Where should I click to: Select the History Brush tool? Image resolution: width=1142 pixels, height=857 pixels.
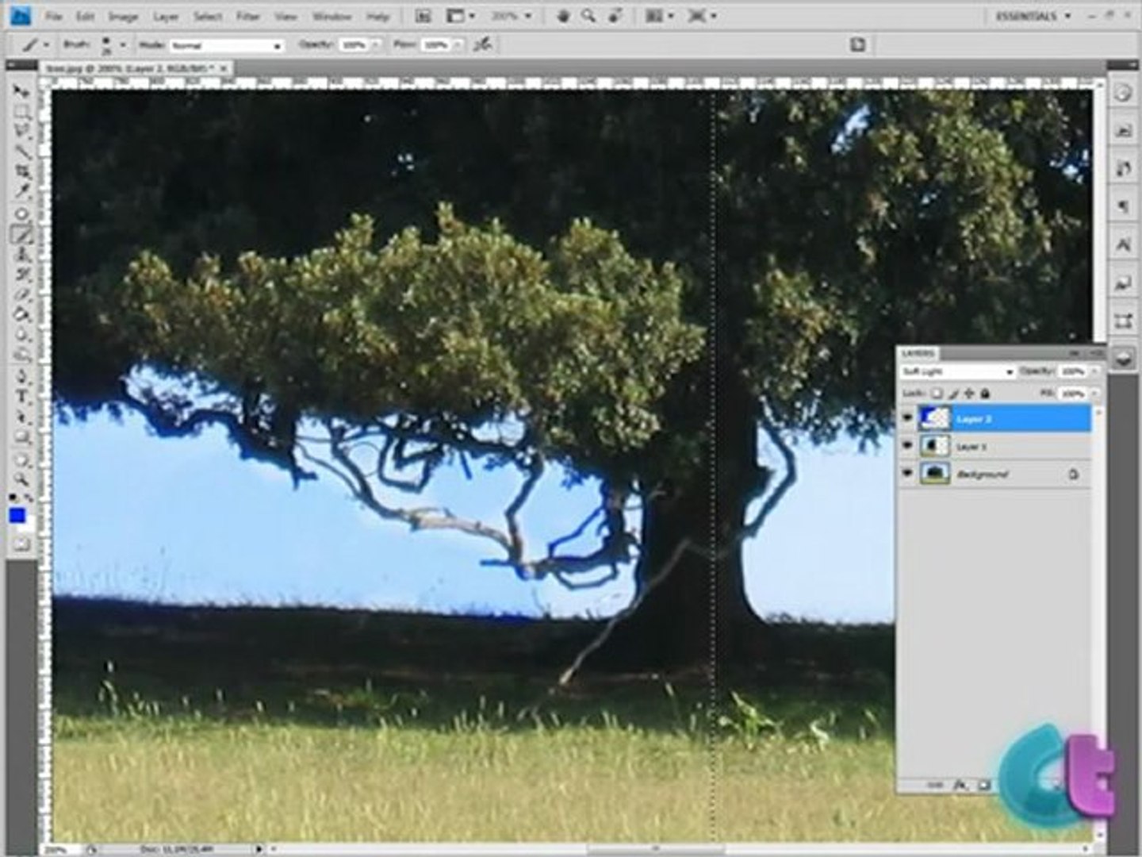[x=21, y=275]
